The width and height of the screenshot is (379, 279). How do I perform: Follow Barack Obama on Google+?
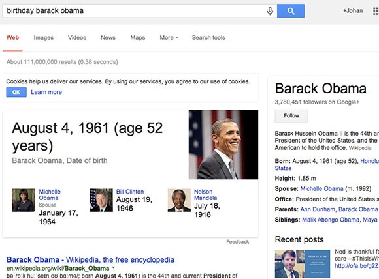click(x=291, y=116)
